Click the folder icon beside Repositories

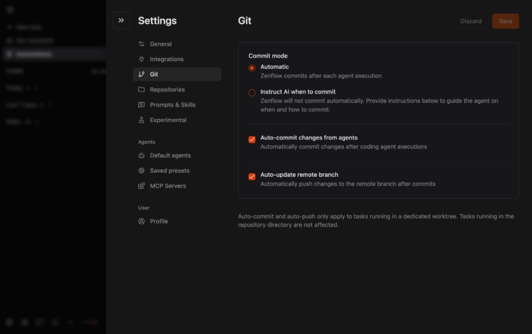(x=141, y=90)
